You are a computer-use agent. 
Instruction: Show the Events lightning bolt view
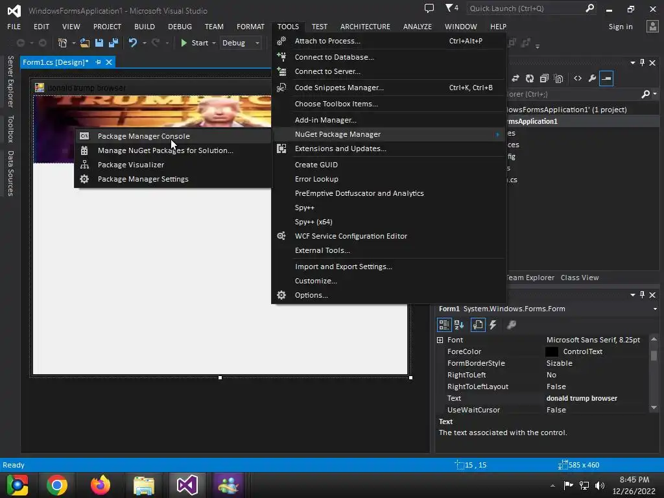pyautogui.click(x=493, y=325)
